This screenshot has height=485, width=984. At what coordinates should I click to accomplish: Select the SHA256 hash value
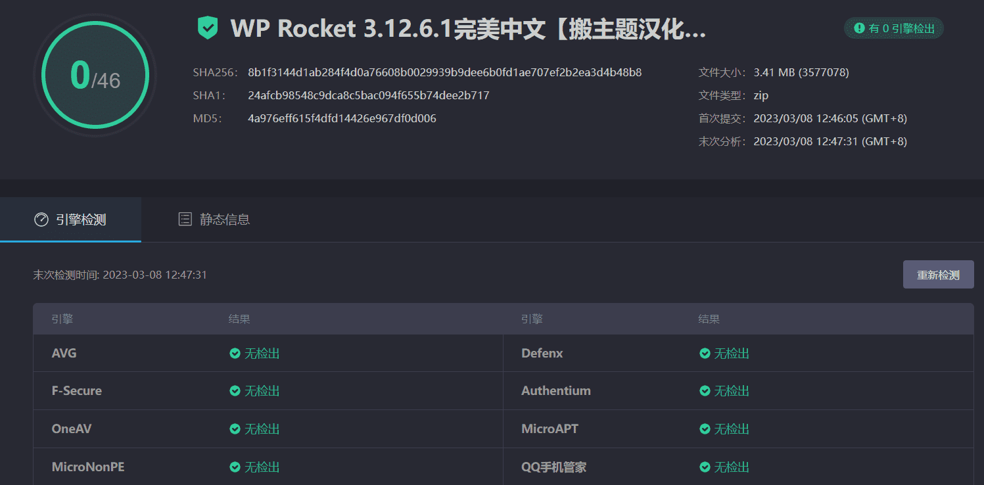pos(445,72)
